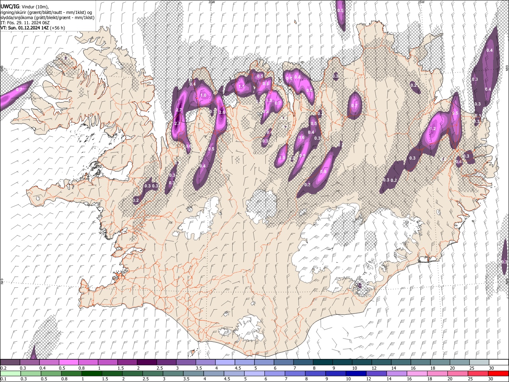Pick the light pink 16–18 swatch, lower legend
The height and width of the screenshot is (382, 509).
[x=416, y=374]
